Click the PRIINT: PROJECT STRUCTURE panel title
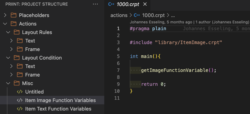The height and width of the screenshot is (114, 250). tap(37, 4)
